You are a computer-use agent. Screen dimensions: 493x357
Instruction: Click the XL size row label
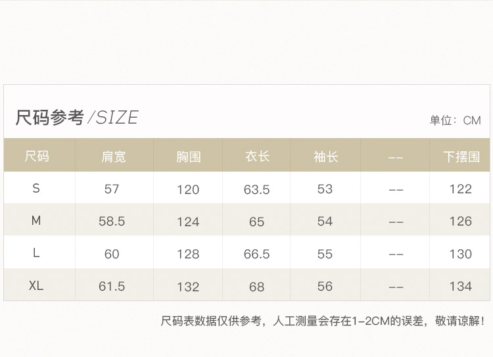(36, 285)
